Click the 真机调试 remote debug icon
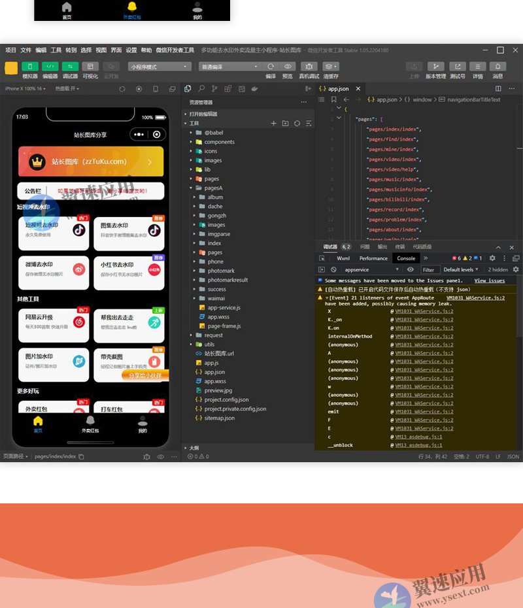 pos(309,66)
